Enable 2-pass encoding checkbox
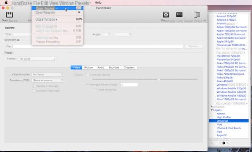The width and height of the screenshot is (252, 152). [x=93, y=90]
